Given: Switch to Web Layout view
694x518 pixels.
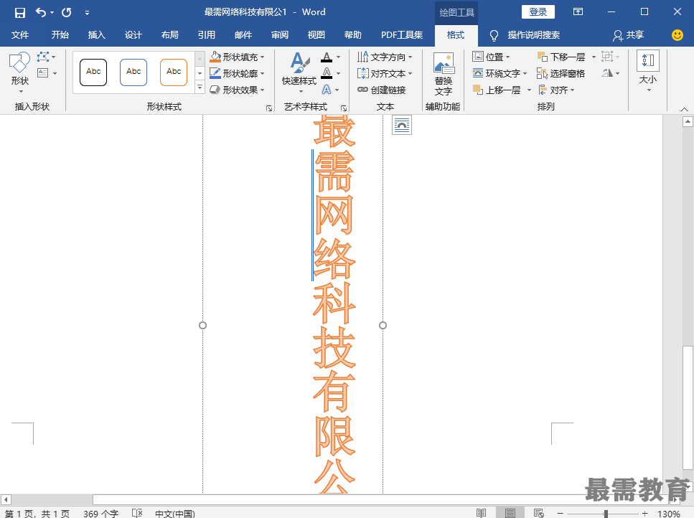Looking at the screenshot, I should (x=539, y=513).
